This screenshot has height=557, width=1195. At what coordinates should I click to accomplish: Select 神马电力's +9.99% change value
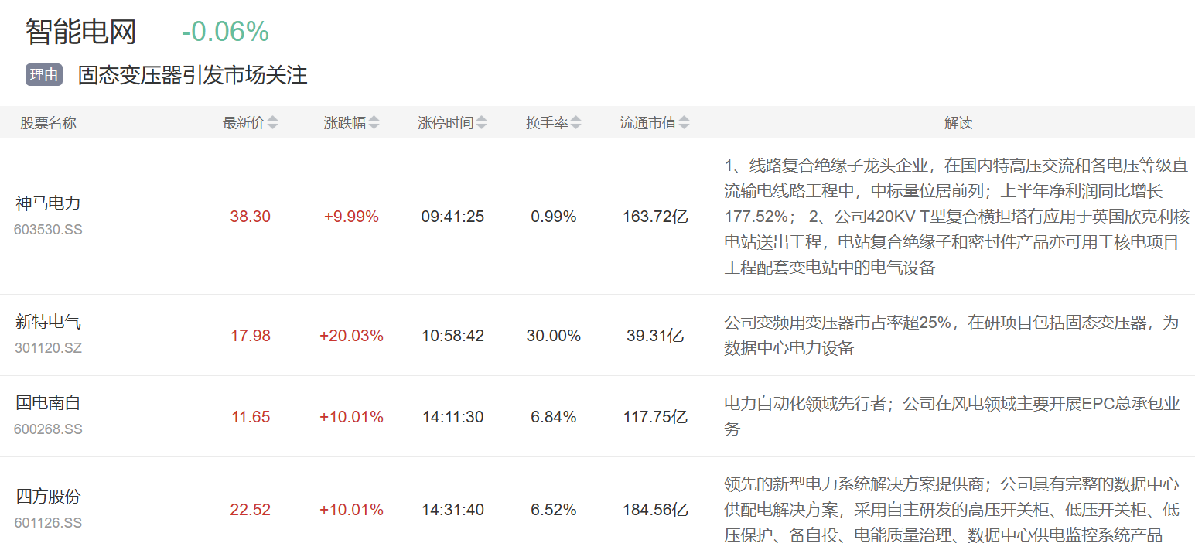(351, 217)
